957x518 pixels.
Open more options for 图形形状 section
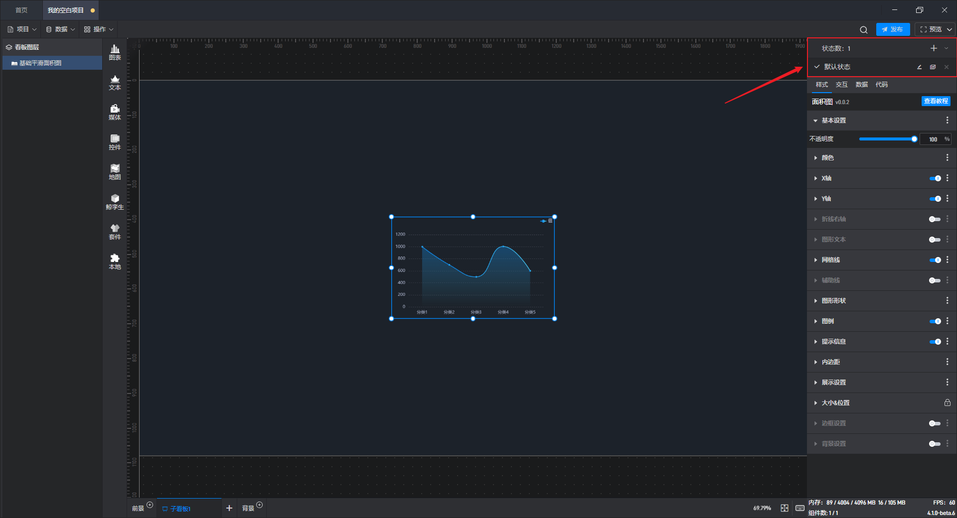click(947, 301)
